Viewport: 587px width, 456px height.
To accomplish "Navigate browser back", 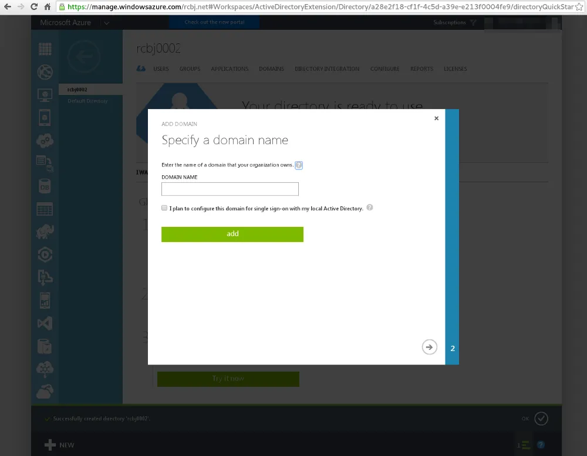I will (x=8, y=6).
